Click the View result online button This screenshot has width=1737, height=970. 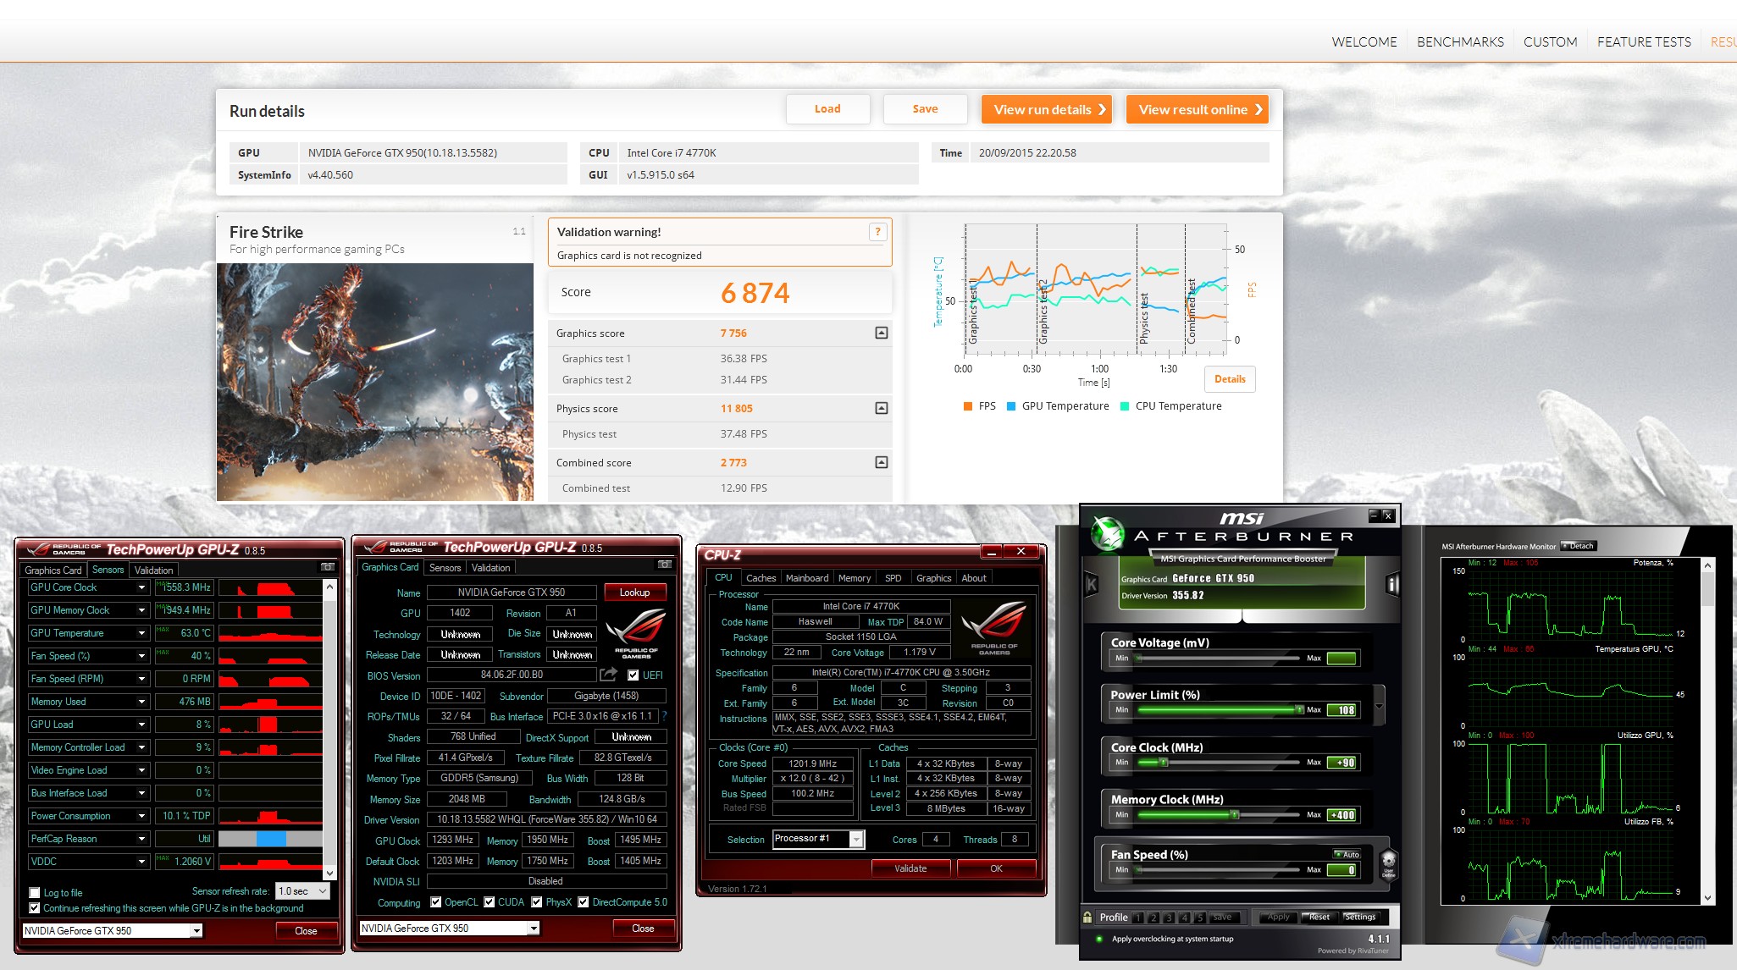point(1197,109)
